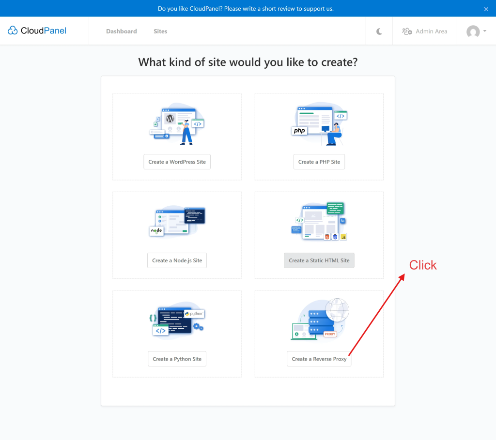The width and height of the screenshot is (496, 440).
Task: Select the Create a Node.js Site button
Action: click(x=177, y=260)
